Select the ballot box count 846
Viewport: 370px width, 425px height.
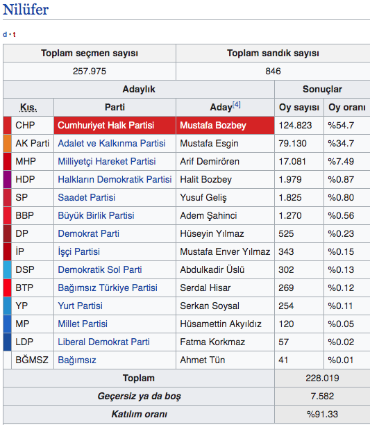(x=273, y=72)
